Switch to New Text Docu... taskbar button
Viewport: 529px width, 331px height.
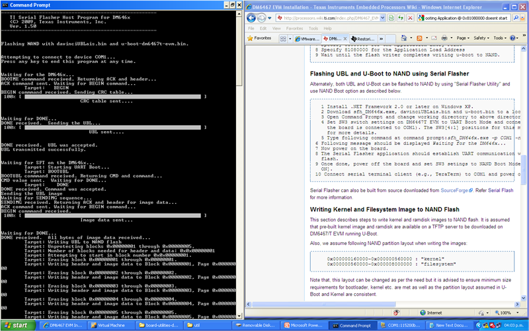(448, 325)
